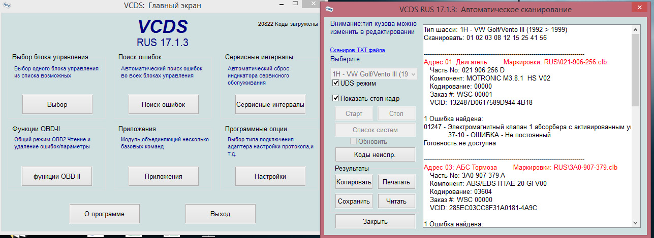Open Сервисные интервалы button
Viewport: 654px width, 238px height.
point(270,104)
